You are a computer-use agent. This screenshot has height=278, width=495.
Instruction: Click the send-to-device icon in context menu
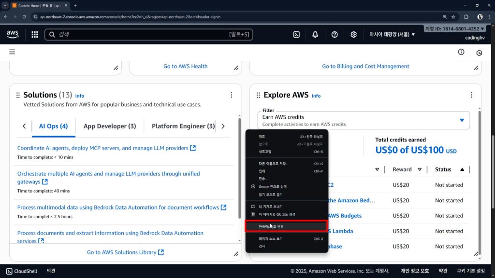pos(253,207)
